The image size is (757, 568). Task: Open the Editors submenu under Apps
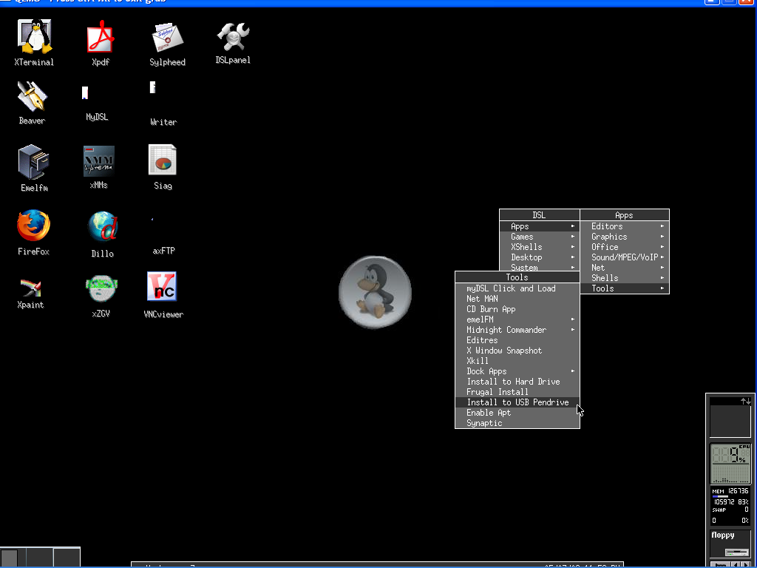pyautogui.click(x=606, y=226)
